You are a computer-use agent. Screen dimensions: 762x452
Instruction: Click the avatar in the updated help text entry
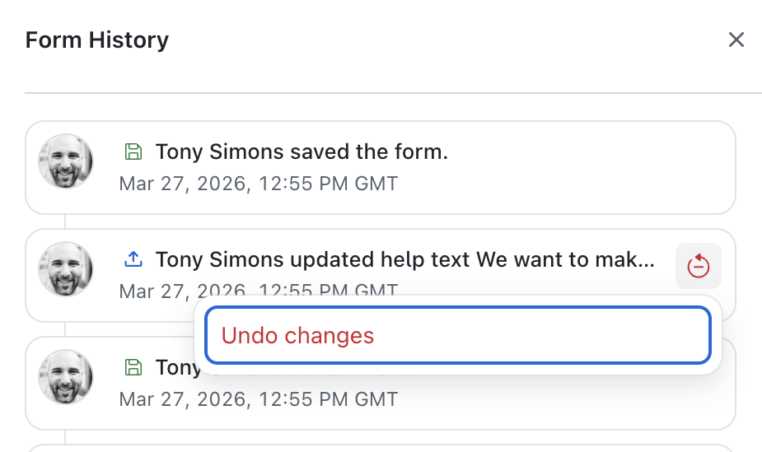click(66, 269)
